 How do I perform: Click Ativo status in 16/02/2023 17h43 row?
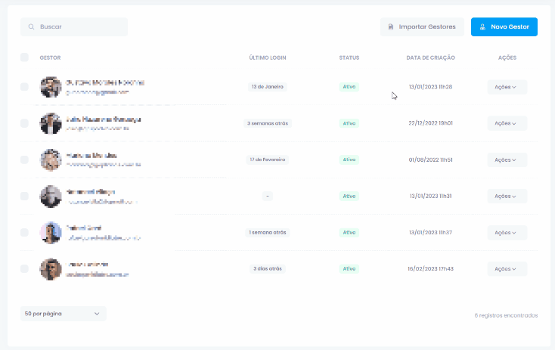point(349,268)
